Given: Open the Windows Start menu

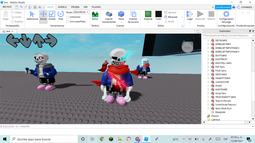Looking at the screenshot, I should [x=5, y=139].
